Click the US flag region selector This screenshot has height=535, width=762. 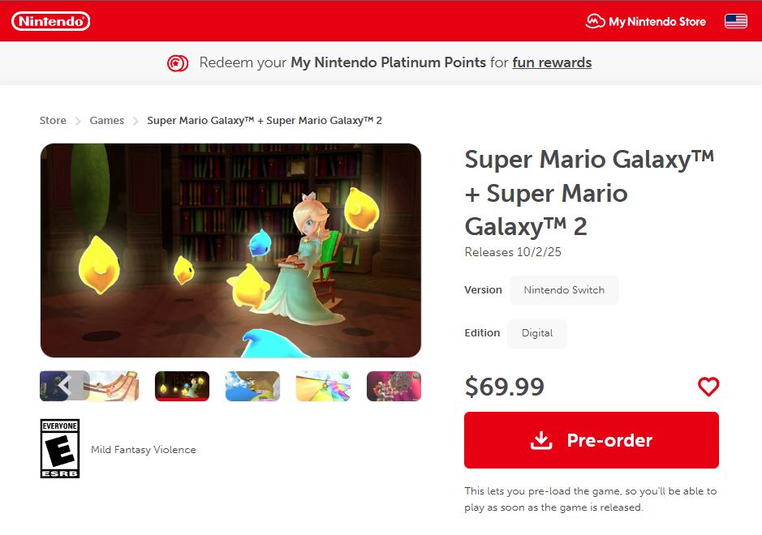pyautogui.click(x=735, y=21)
